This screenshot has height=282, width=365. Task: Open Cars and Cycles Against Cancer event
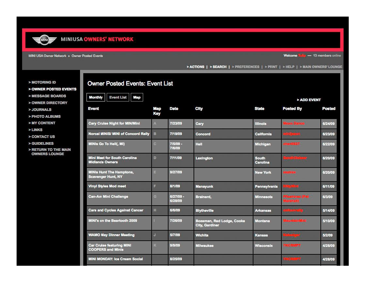tap(116, 210)
